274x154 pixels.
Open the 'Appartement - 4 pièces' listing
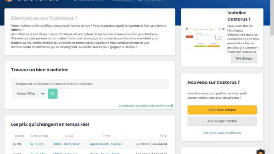coord(106,144)
